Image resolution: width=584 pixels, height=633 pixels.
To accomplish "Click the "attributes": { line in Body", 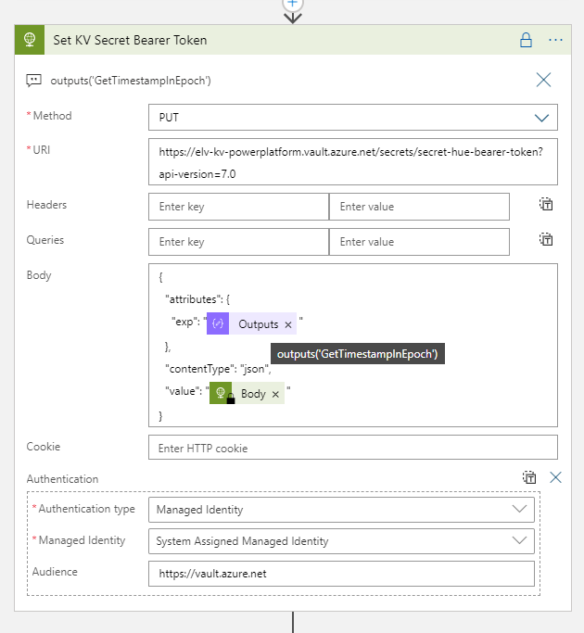I will coord(197,299).
